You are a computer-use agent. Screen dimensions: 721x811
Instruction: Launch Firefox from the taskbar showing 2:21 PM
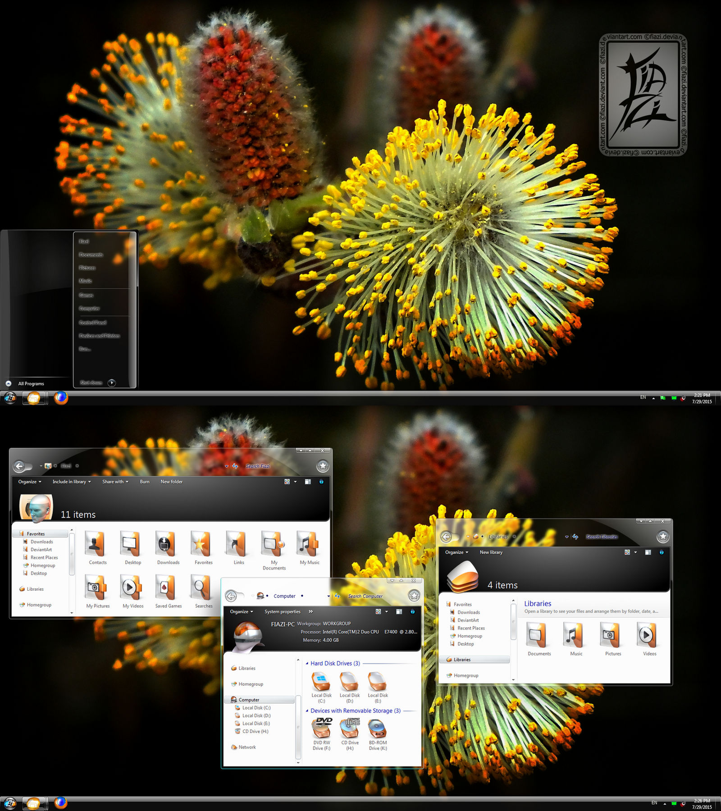[x=61, y=398]
